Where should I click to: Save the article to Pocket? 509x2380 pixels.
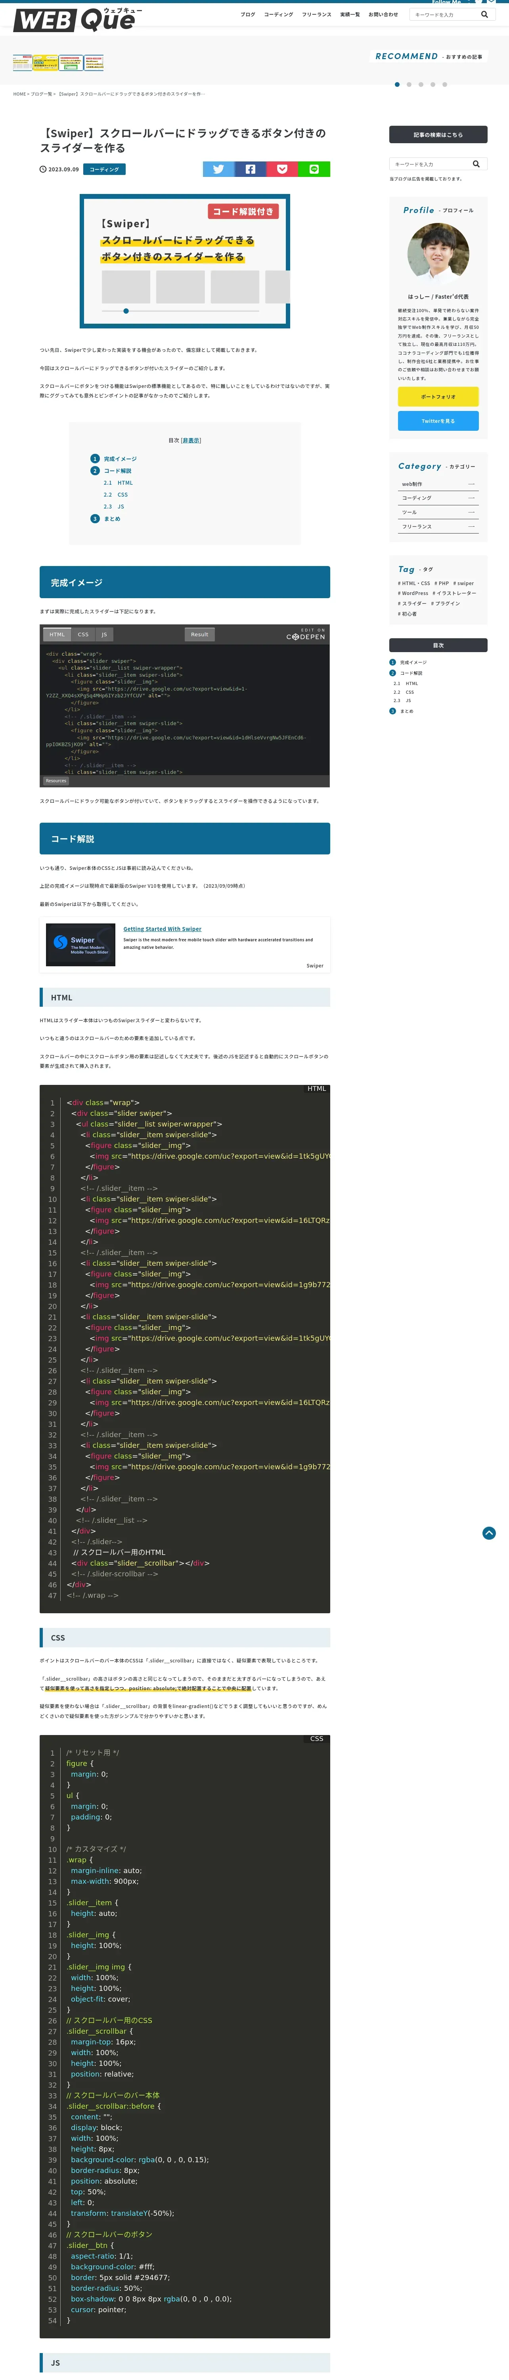282,169
